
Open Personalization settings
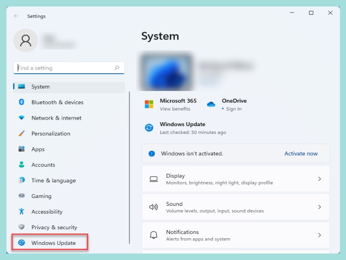point(51,133)
